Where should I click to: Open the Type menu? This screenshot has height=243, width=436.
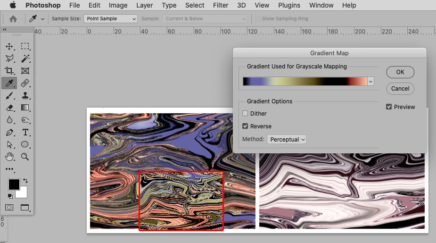click(x=169, y=5)
